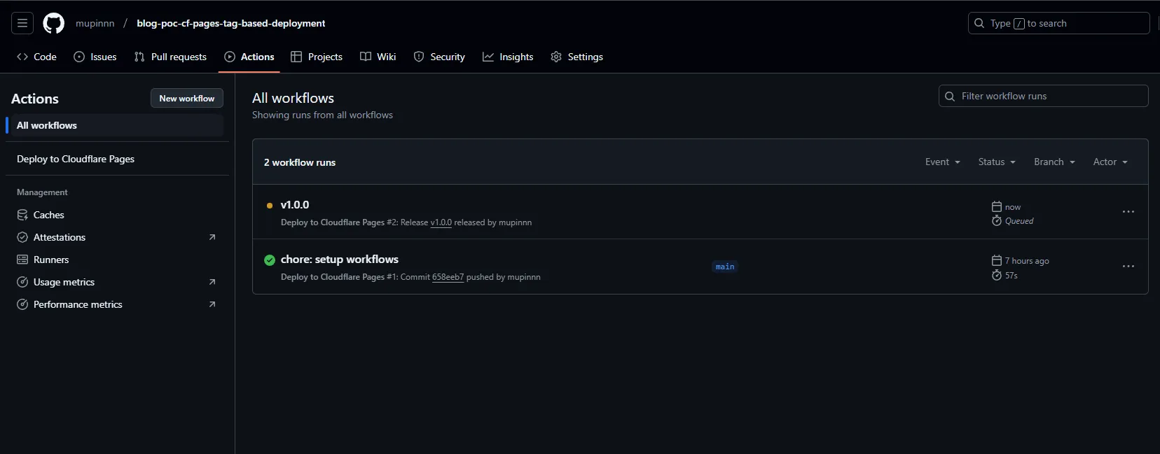The width and height of the screenshot is (1160, 454).
Task: Open commit 658eeb7 link
Action: pos(448,277)
